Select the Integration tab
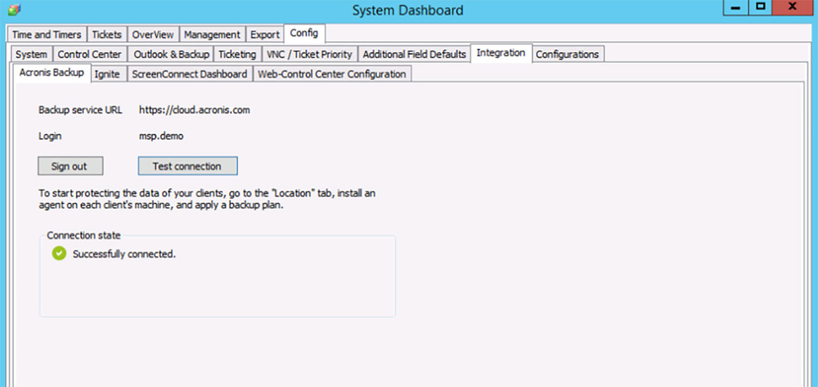 click(x=501, y=52)
